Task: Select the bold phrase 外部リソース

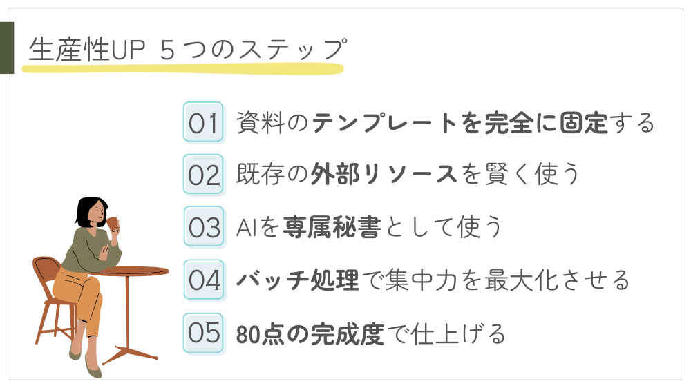Action: [384, 175]
